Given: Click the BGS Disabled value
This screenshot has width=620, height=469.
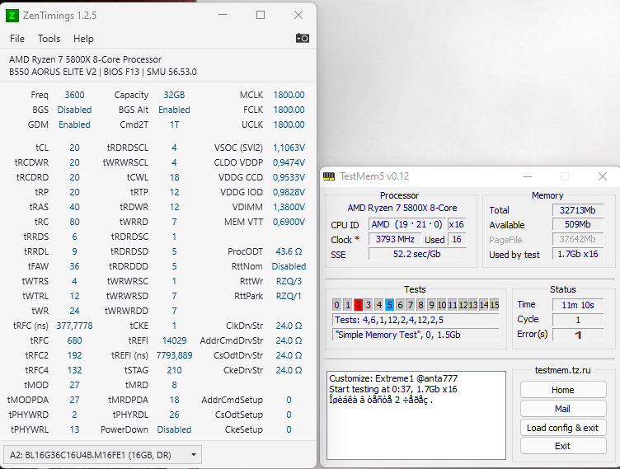Looking at the screenshot, I should [x=75, y=110].
